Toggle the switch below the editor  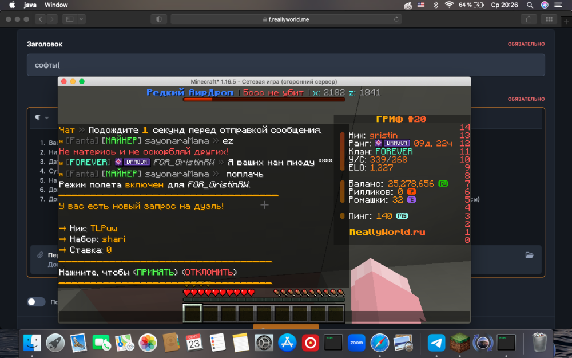[36, 302]
